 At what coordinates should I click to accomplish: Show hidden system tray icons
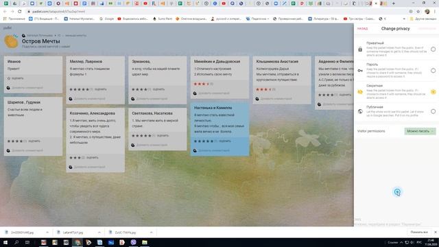pyautogui.click(x=401, y=242)
